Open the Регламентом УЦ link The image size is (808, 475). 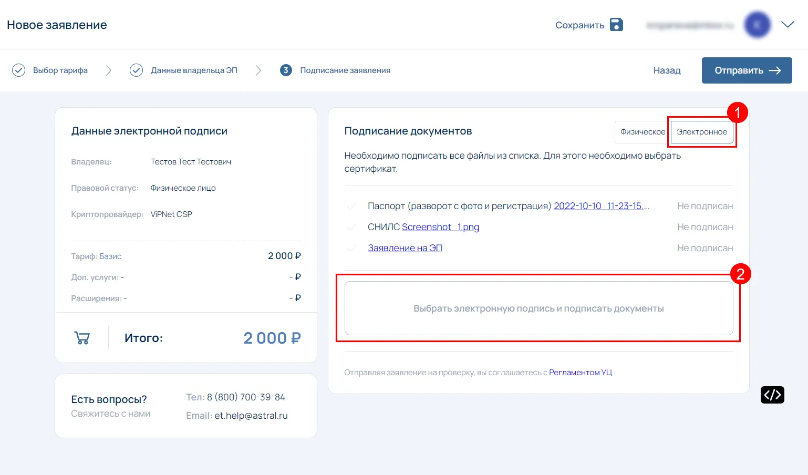point(581,373)
